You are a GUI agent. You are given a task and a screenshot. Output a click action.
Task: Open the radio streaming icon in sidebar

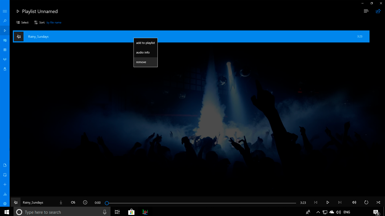coord(5,59)
